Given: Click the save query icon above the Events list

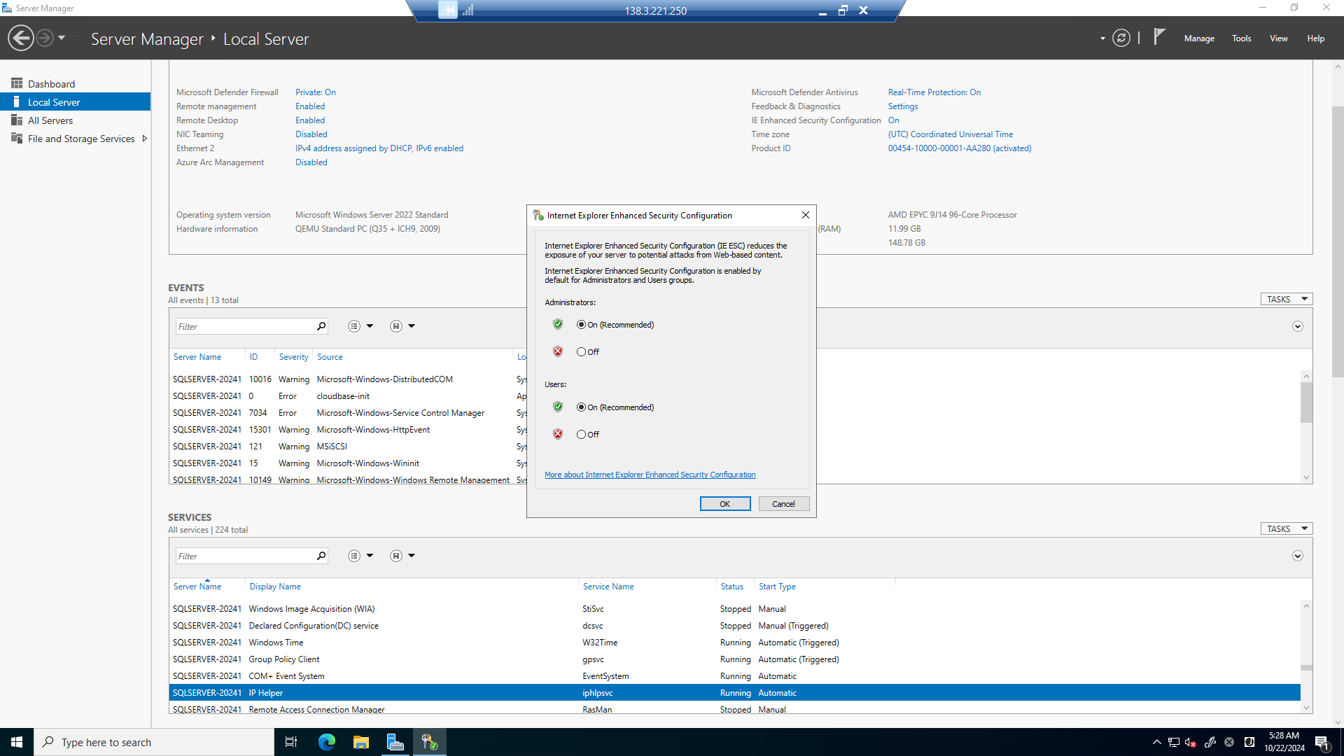Looking at the screenshot, I should point(396,325).
